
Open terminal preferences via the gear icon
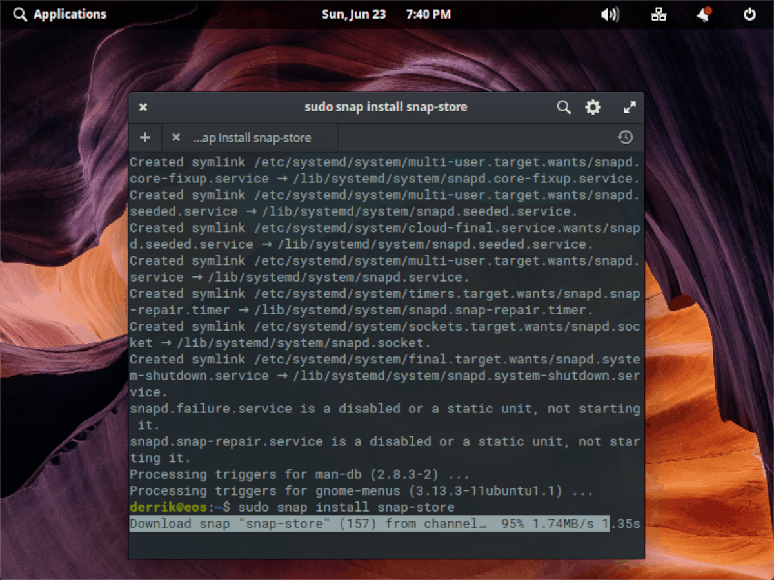click(x=593, y=107)
